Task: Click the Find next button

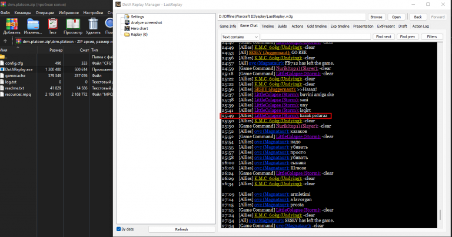Action: tap(384, 37)
